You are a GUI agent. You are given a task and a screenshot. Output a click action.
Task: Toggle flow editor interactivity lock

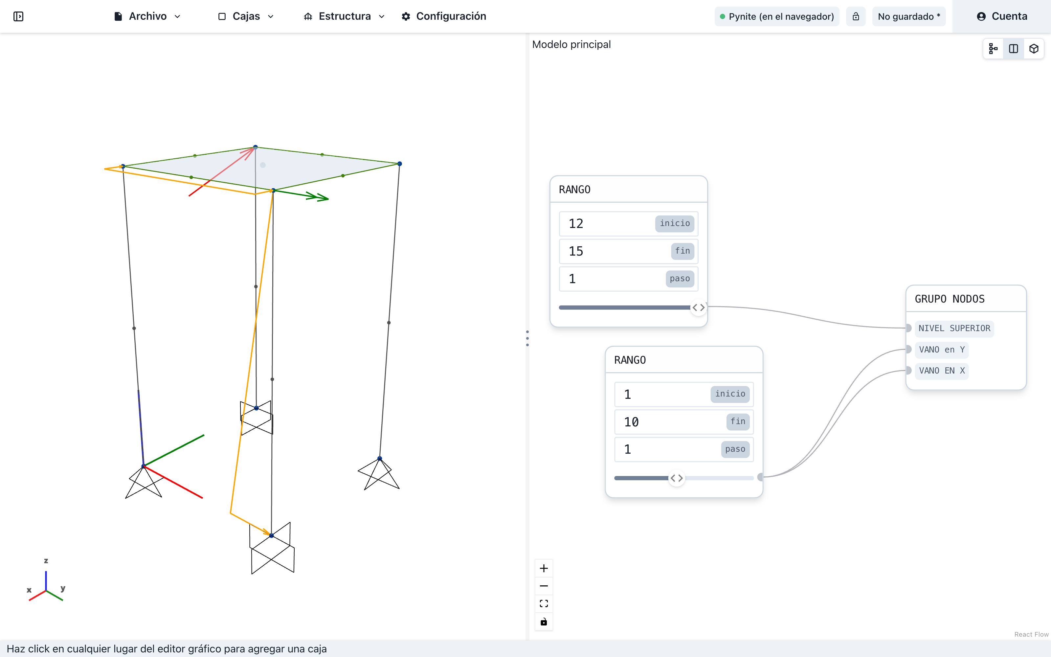[544, 622]
